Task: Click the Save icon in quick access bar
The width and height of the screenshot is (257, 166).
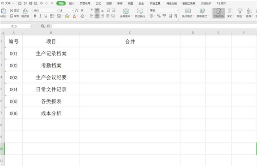Action: point(20,3)
